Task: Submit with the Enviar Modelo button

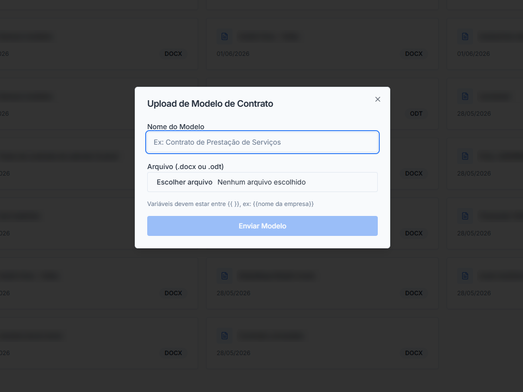Action: click(x=262, y=226)
